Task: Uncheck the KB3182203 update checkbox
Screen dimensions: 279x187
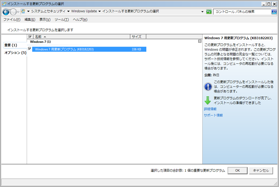Action: (30, 49)
